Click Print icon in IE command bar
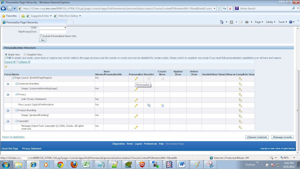 pos(247,22)
